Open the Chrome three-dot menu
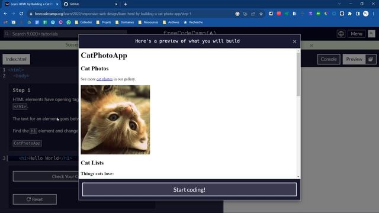Screen dimensions: 379x213 (x=374, y=14)
